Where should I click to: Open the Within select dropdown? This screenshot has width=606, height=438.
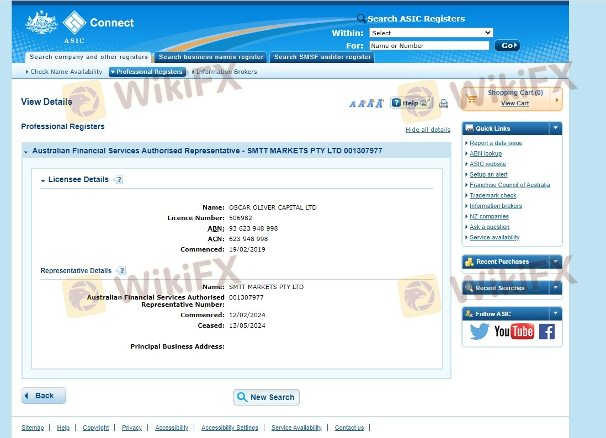[x=430, y=33]
